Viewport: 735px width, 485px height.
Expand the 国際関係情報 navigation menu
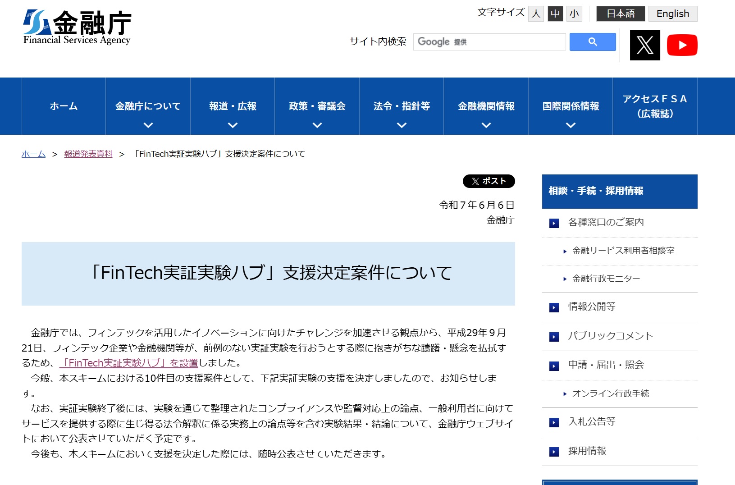pyautogui.click(x=570, y=106)
